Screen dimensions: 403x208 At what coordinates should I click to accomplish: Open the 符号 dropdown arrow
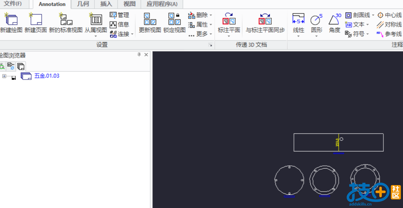(368, 34)
